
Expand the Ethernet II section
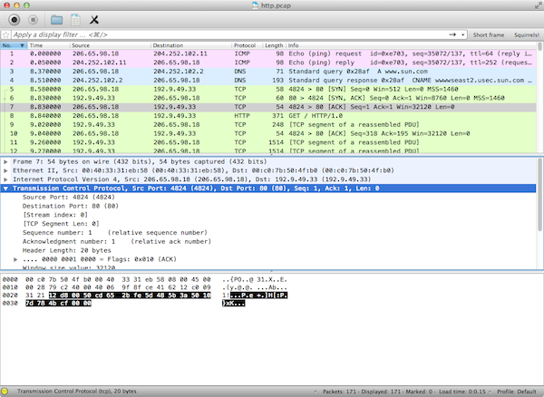[x=6, y=169]
